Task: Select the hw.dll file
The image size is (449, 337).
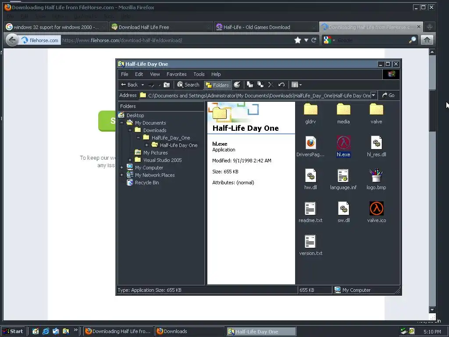Action: [x=310, y=179]
